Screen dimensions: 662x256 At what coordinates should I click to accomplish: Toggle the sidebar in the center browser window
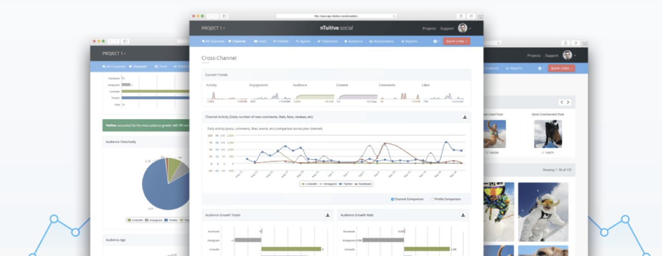(x=225, y=16)
